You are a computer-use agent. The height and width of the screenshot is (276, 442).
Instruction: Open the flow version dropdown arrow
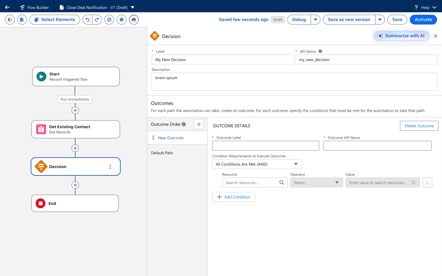point(133,7)
